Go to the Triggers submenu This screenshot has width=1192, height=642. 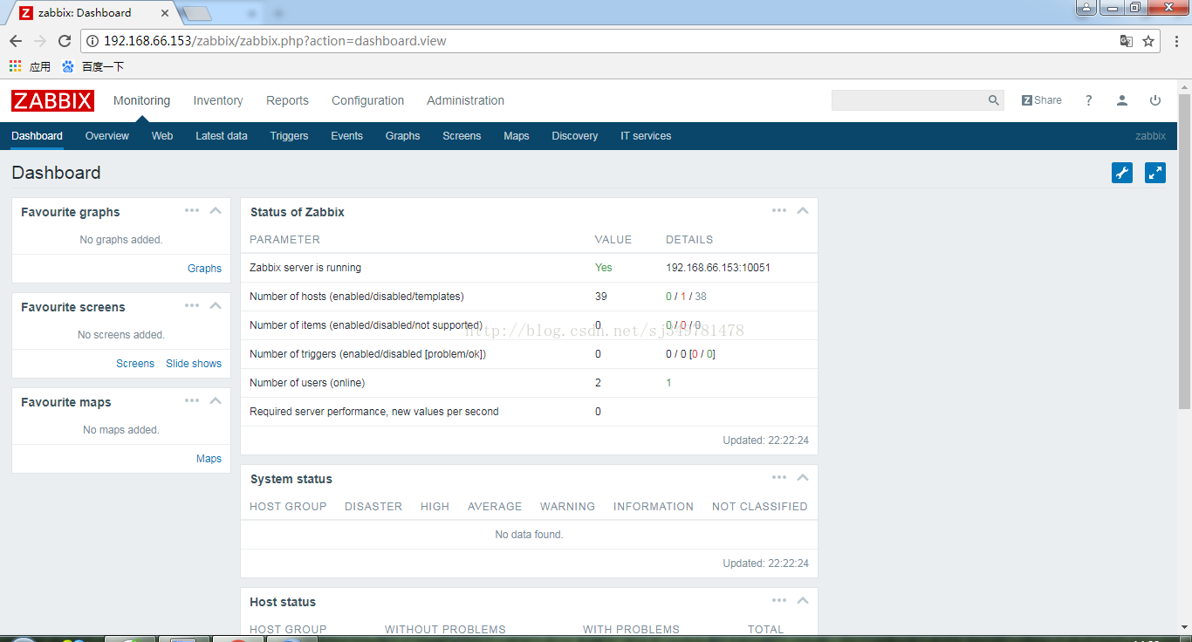click(x=289, y=136)
